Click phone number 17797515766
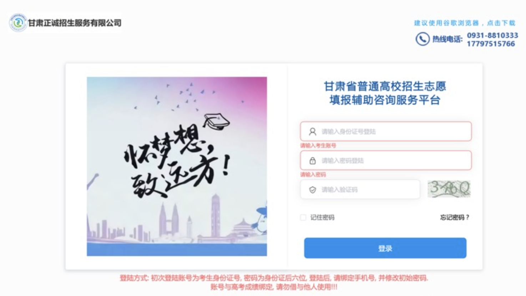This screenshot has height=296, width=526. point(491,44)
